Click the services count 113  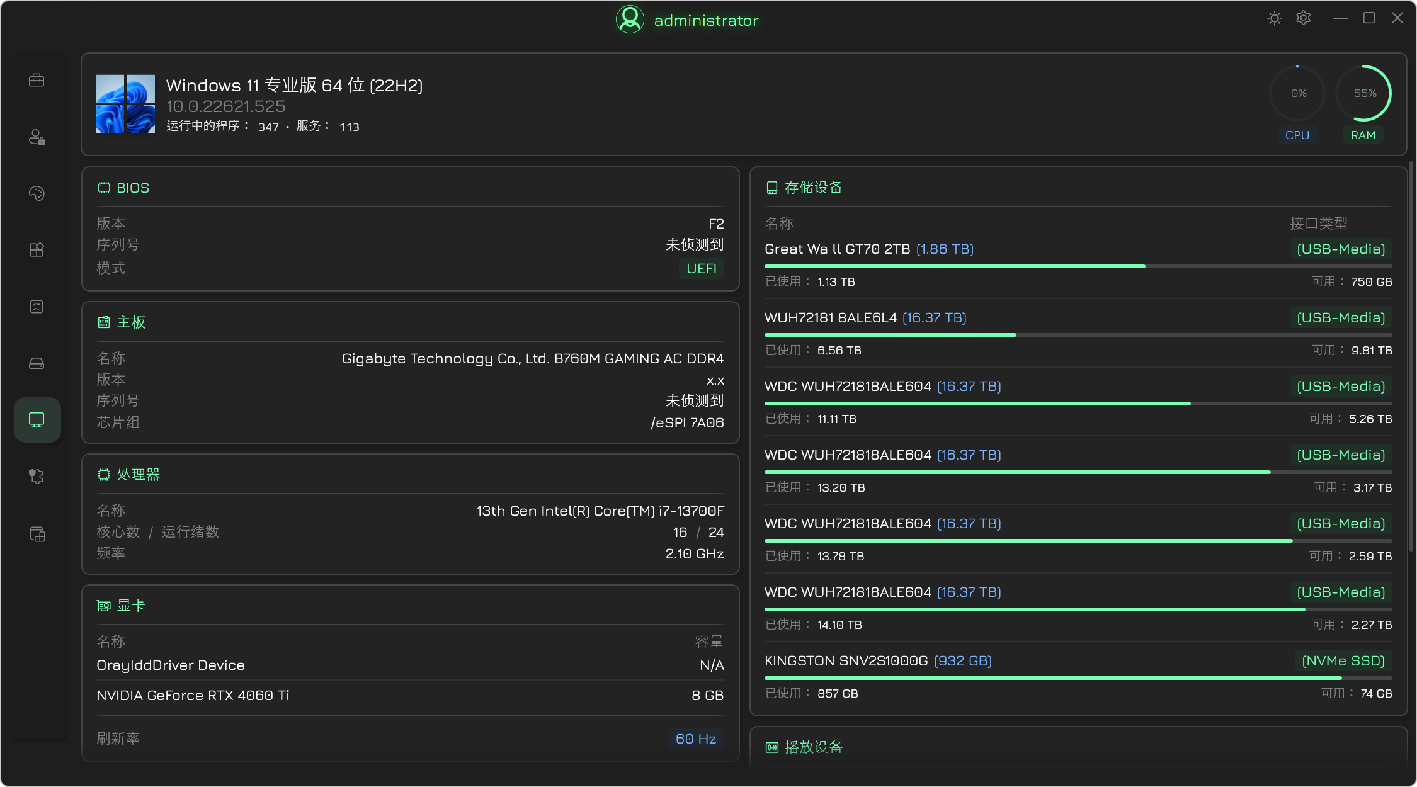[x=350, y=127]
